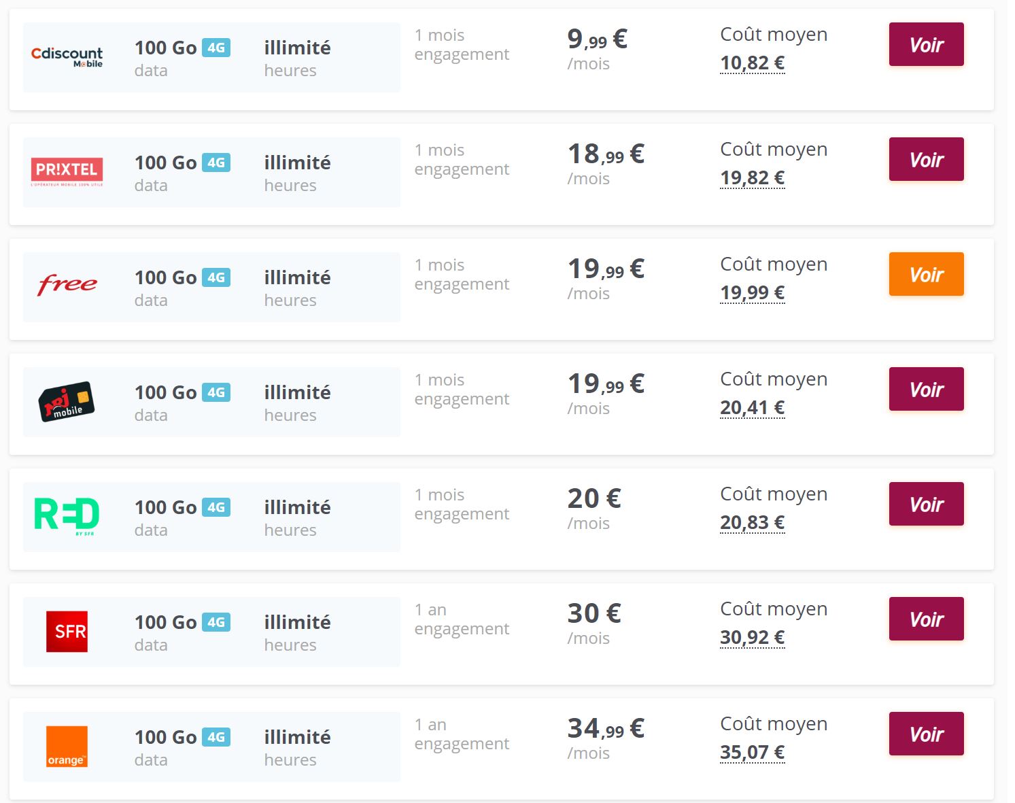Image resolution: width=1015 pixels, height=803 pixels.
Task: Click the 30 € monthly price for SFR
Action: [x=594, y=614]
